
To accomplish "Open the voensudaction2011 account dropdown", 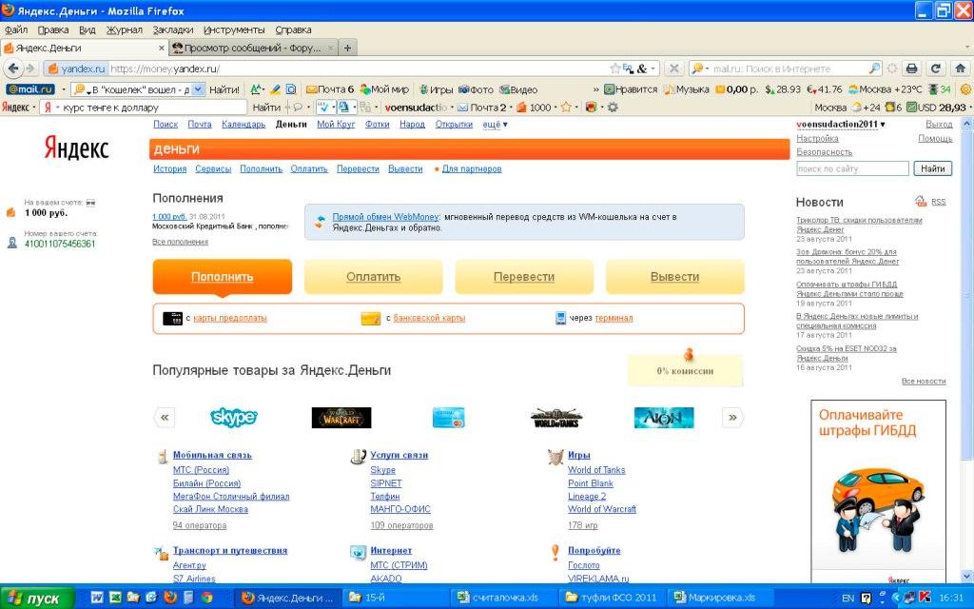I will coord(840,125).
